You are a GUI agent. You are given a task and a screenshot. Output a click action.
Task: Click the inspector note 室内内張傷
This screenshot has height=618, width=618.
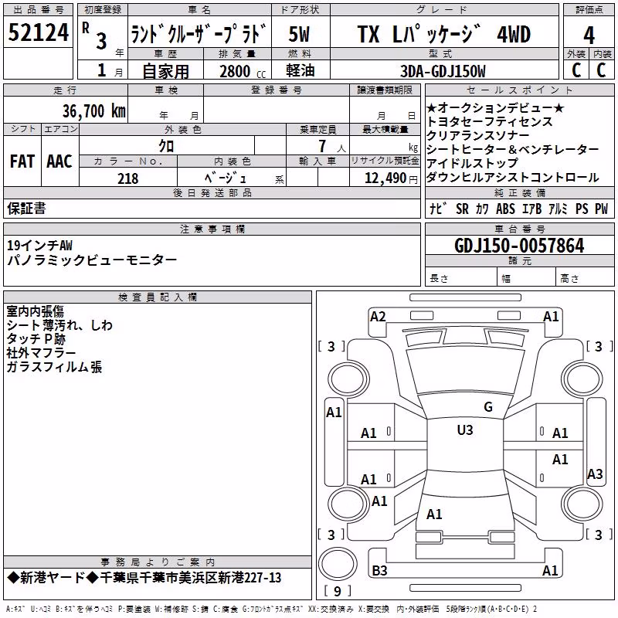35,311
